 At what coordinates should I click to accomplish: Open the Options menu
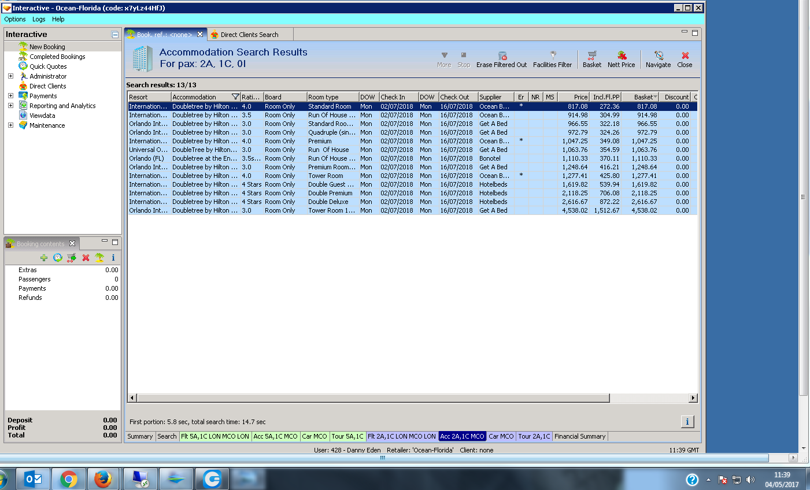15,19
